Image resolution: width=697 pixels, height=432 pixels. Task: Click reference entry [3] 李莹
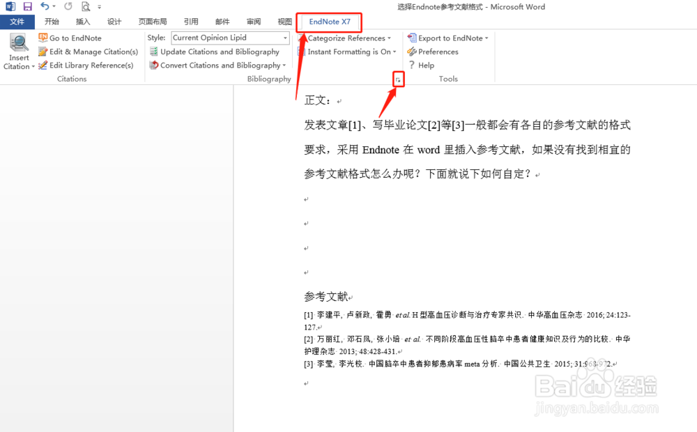coord(459,364)
